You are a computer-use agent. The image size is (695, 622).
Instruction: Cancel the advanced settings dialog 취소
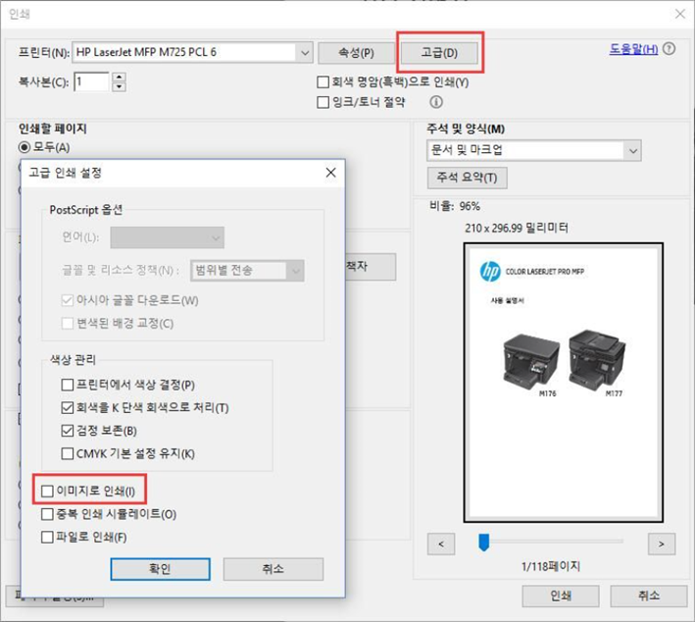pos(273,569)
